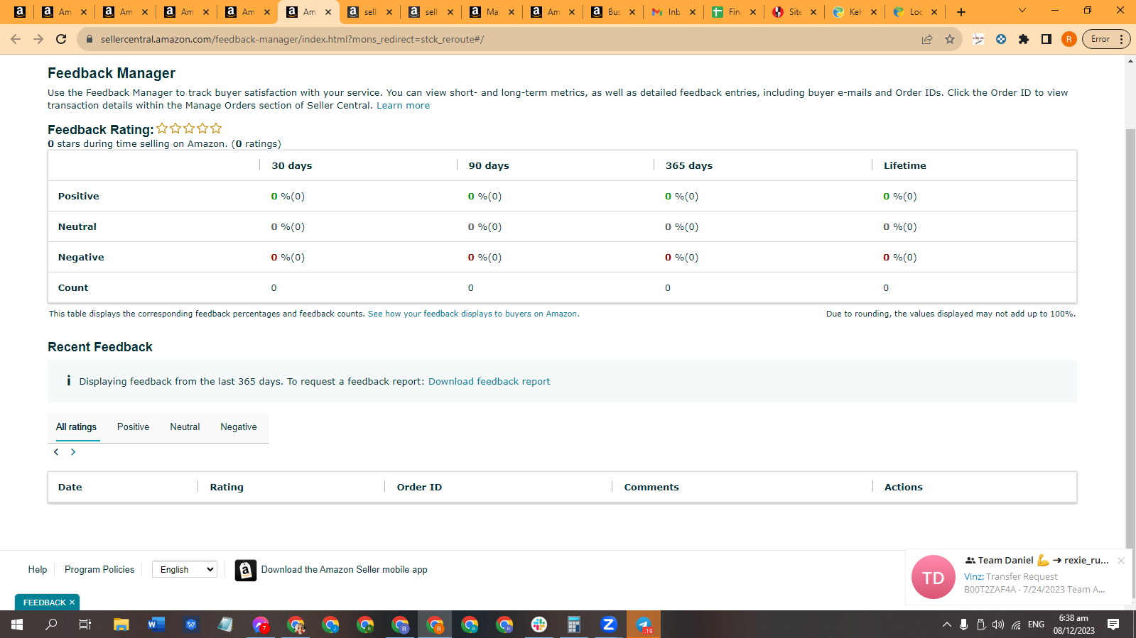The width and height of the screenshot is (1136, 638).
Task: Open Zoom from the taskbar
Action: tap(609, 625)
